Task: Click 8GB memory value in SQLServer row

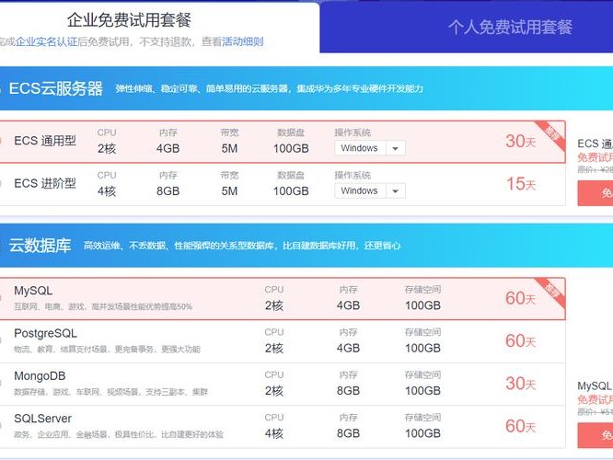Action: click(348, 433)
